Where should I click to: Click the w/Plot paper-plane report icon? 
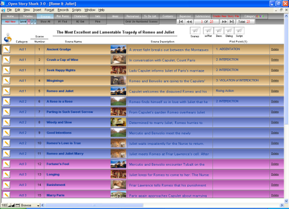coord(208,30)
